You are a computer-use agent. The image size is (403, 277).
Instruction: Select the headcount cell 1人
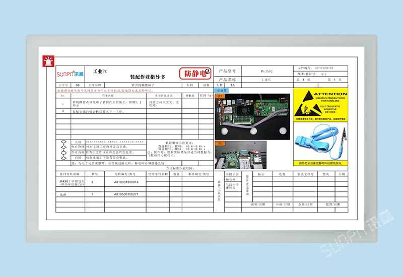[233, 85]
